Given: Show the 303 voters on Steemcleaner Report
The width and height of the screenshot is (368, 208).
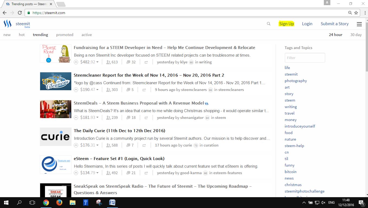Looking at the screenshot, I should [112, 90].
